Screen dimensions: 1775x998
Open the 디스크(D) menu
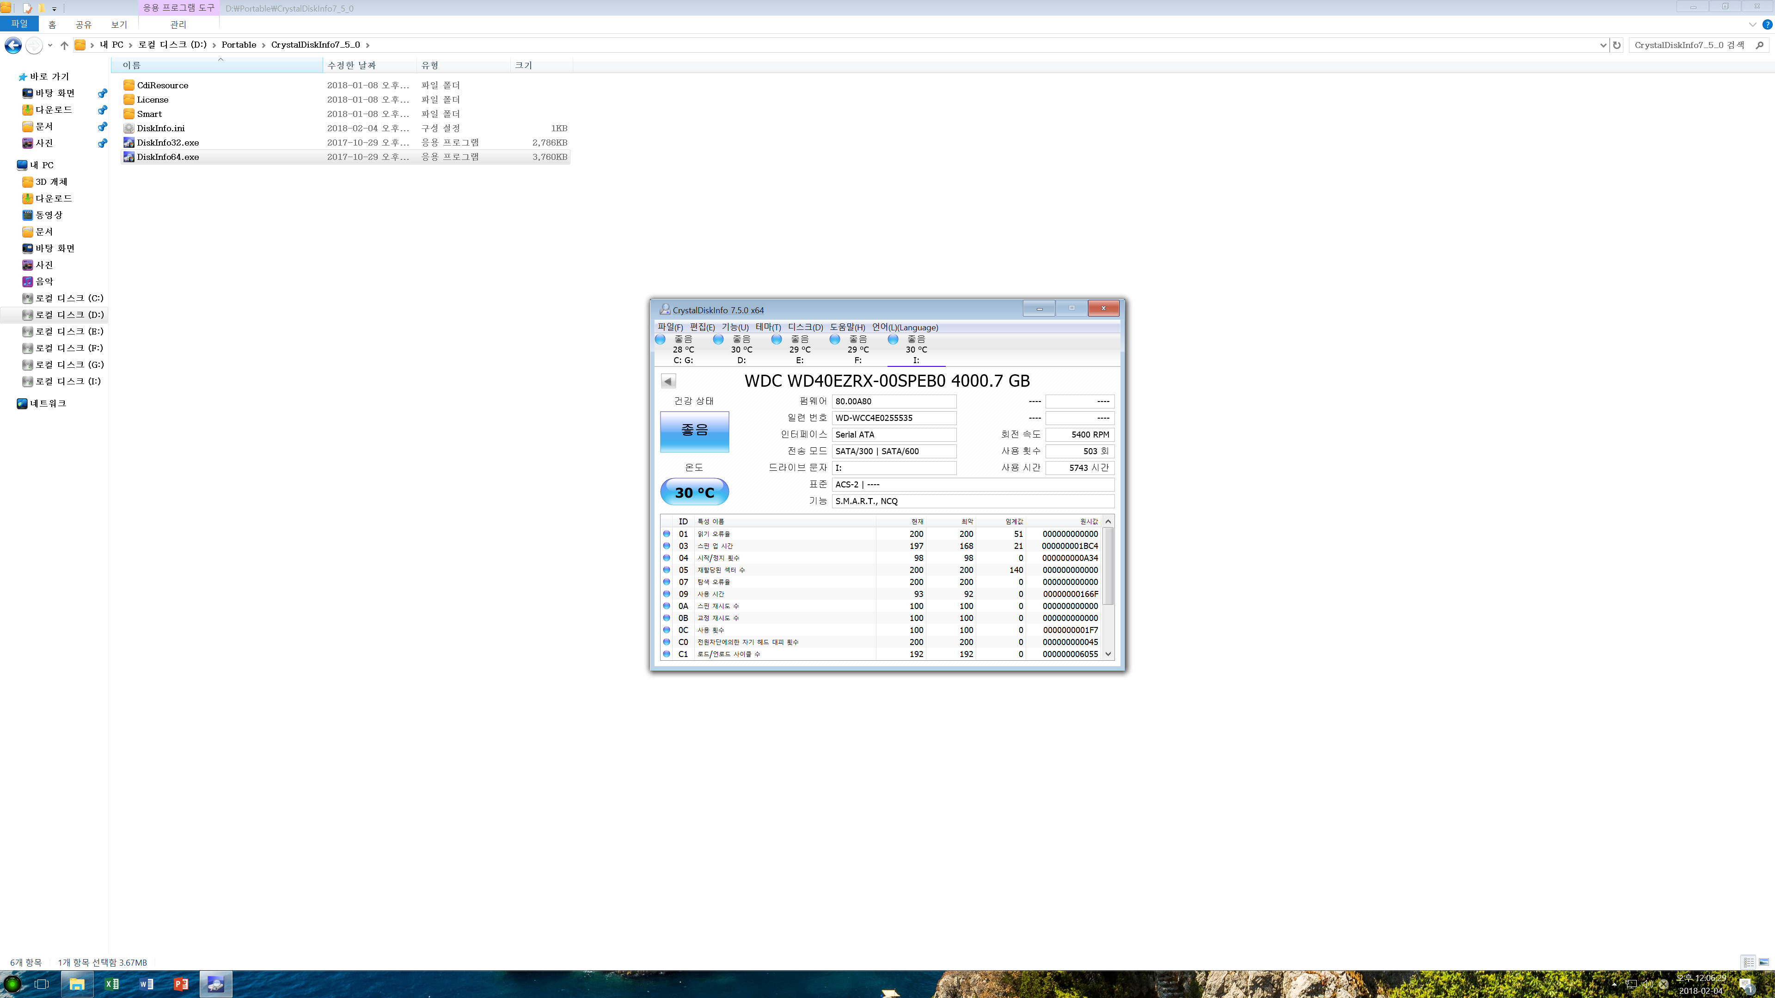point(806,327)
